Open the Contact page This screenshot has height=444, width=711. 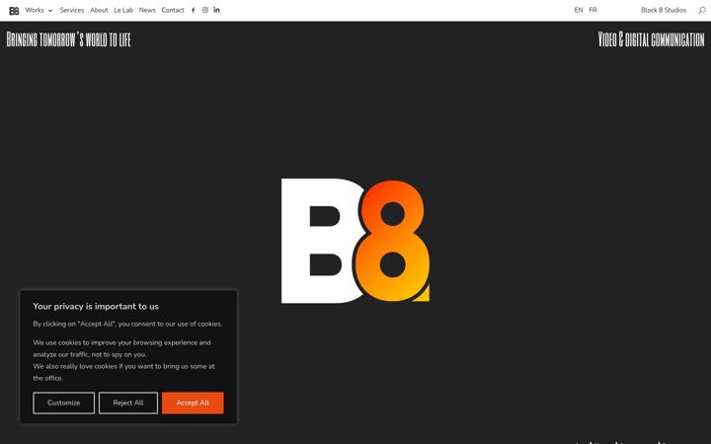click(x=173, y=10)
